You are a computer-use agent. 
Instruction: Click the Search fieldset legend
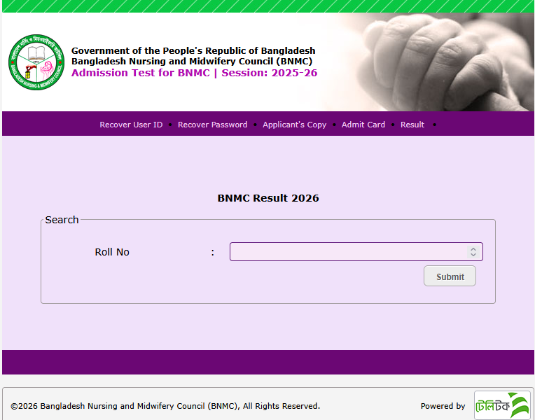62,220
